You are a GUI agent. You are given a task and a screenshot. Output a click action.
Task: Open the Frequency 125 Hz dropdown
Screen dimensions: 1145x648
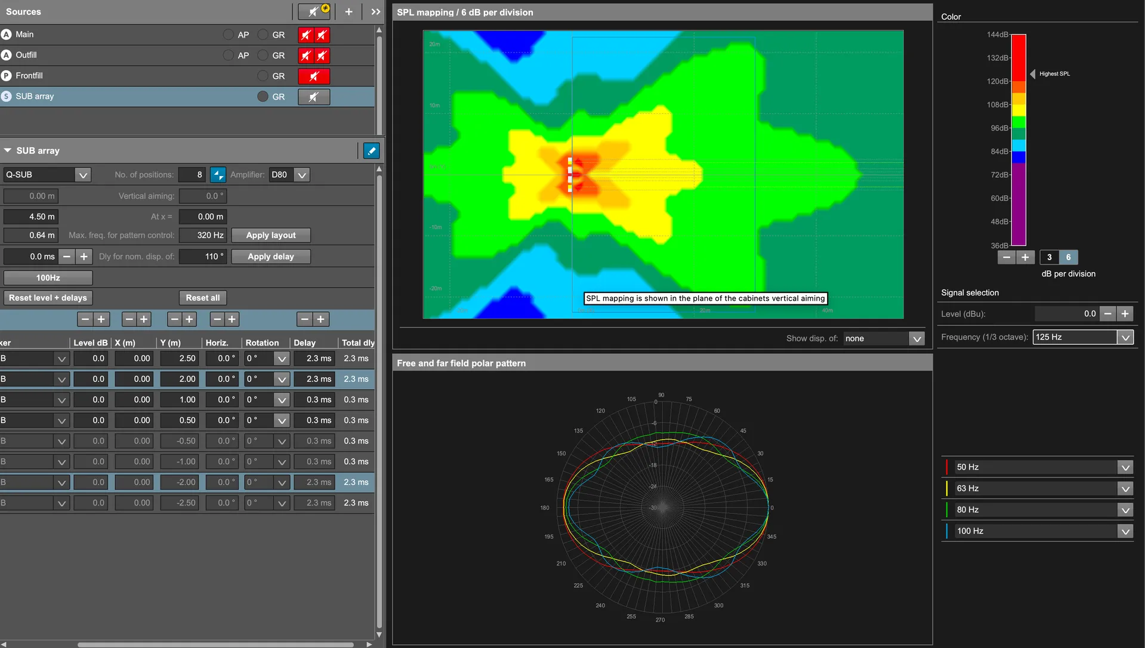coord(1083,337)
